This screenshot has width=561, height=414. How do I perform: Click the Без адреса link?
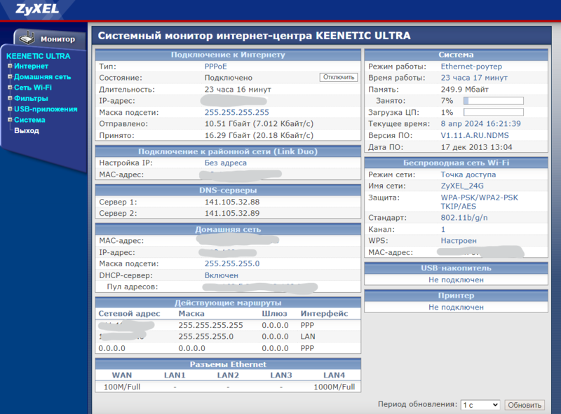225,163
